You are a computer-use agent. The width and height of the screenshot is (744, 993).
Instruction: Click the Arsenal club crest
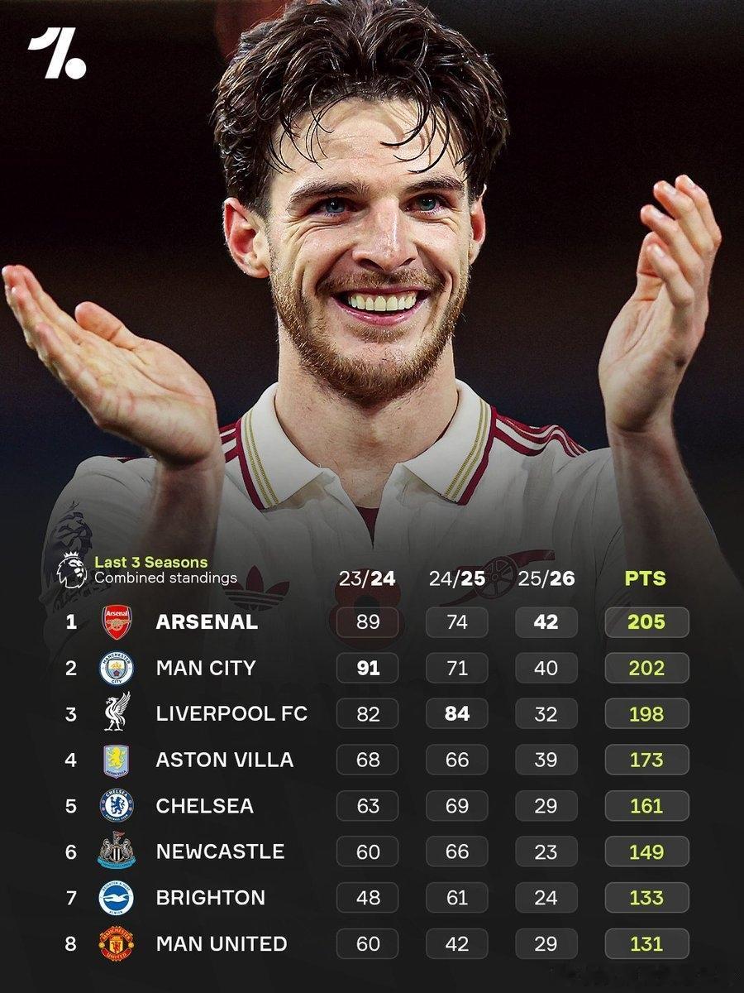117,622
